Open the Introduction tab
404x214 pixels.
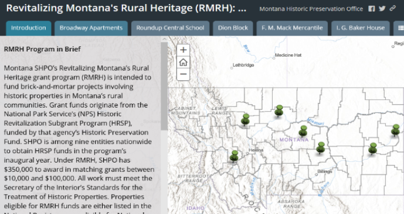pos(29,28)
